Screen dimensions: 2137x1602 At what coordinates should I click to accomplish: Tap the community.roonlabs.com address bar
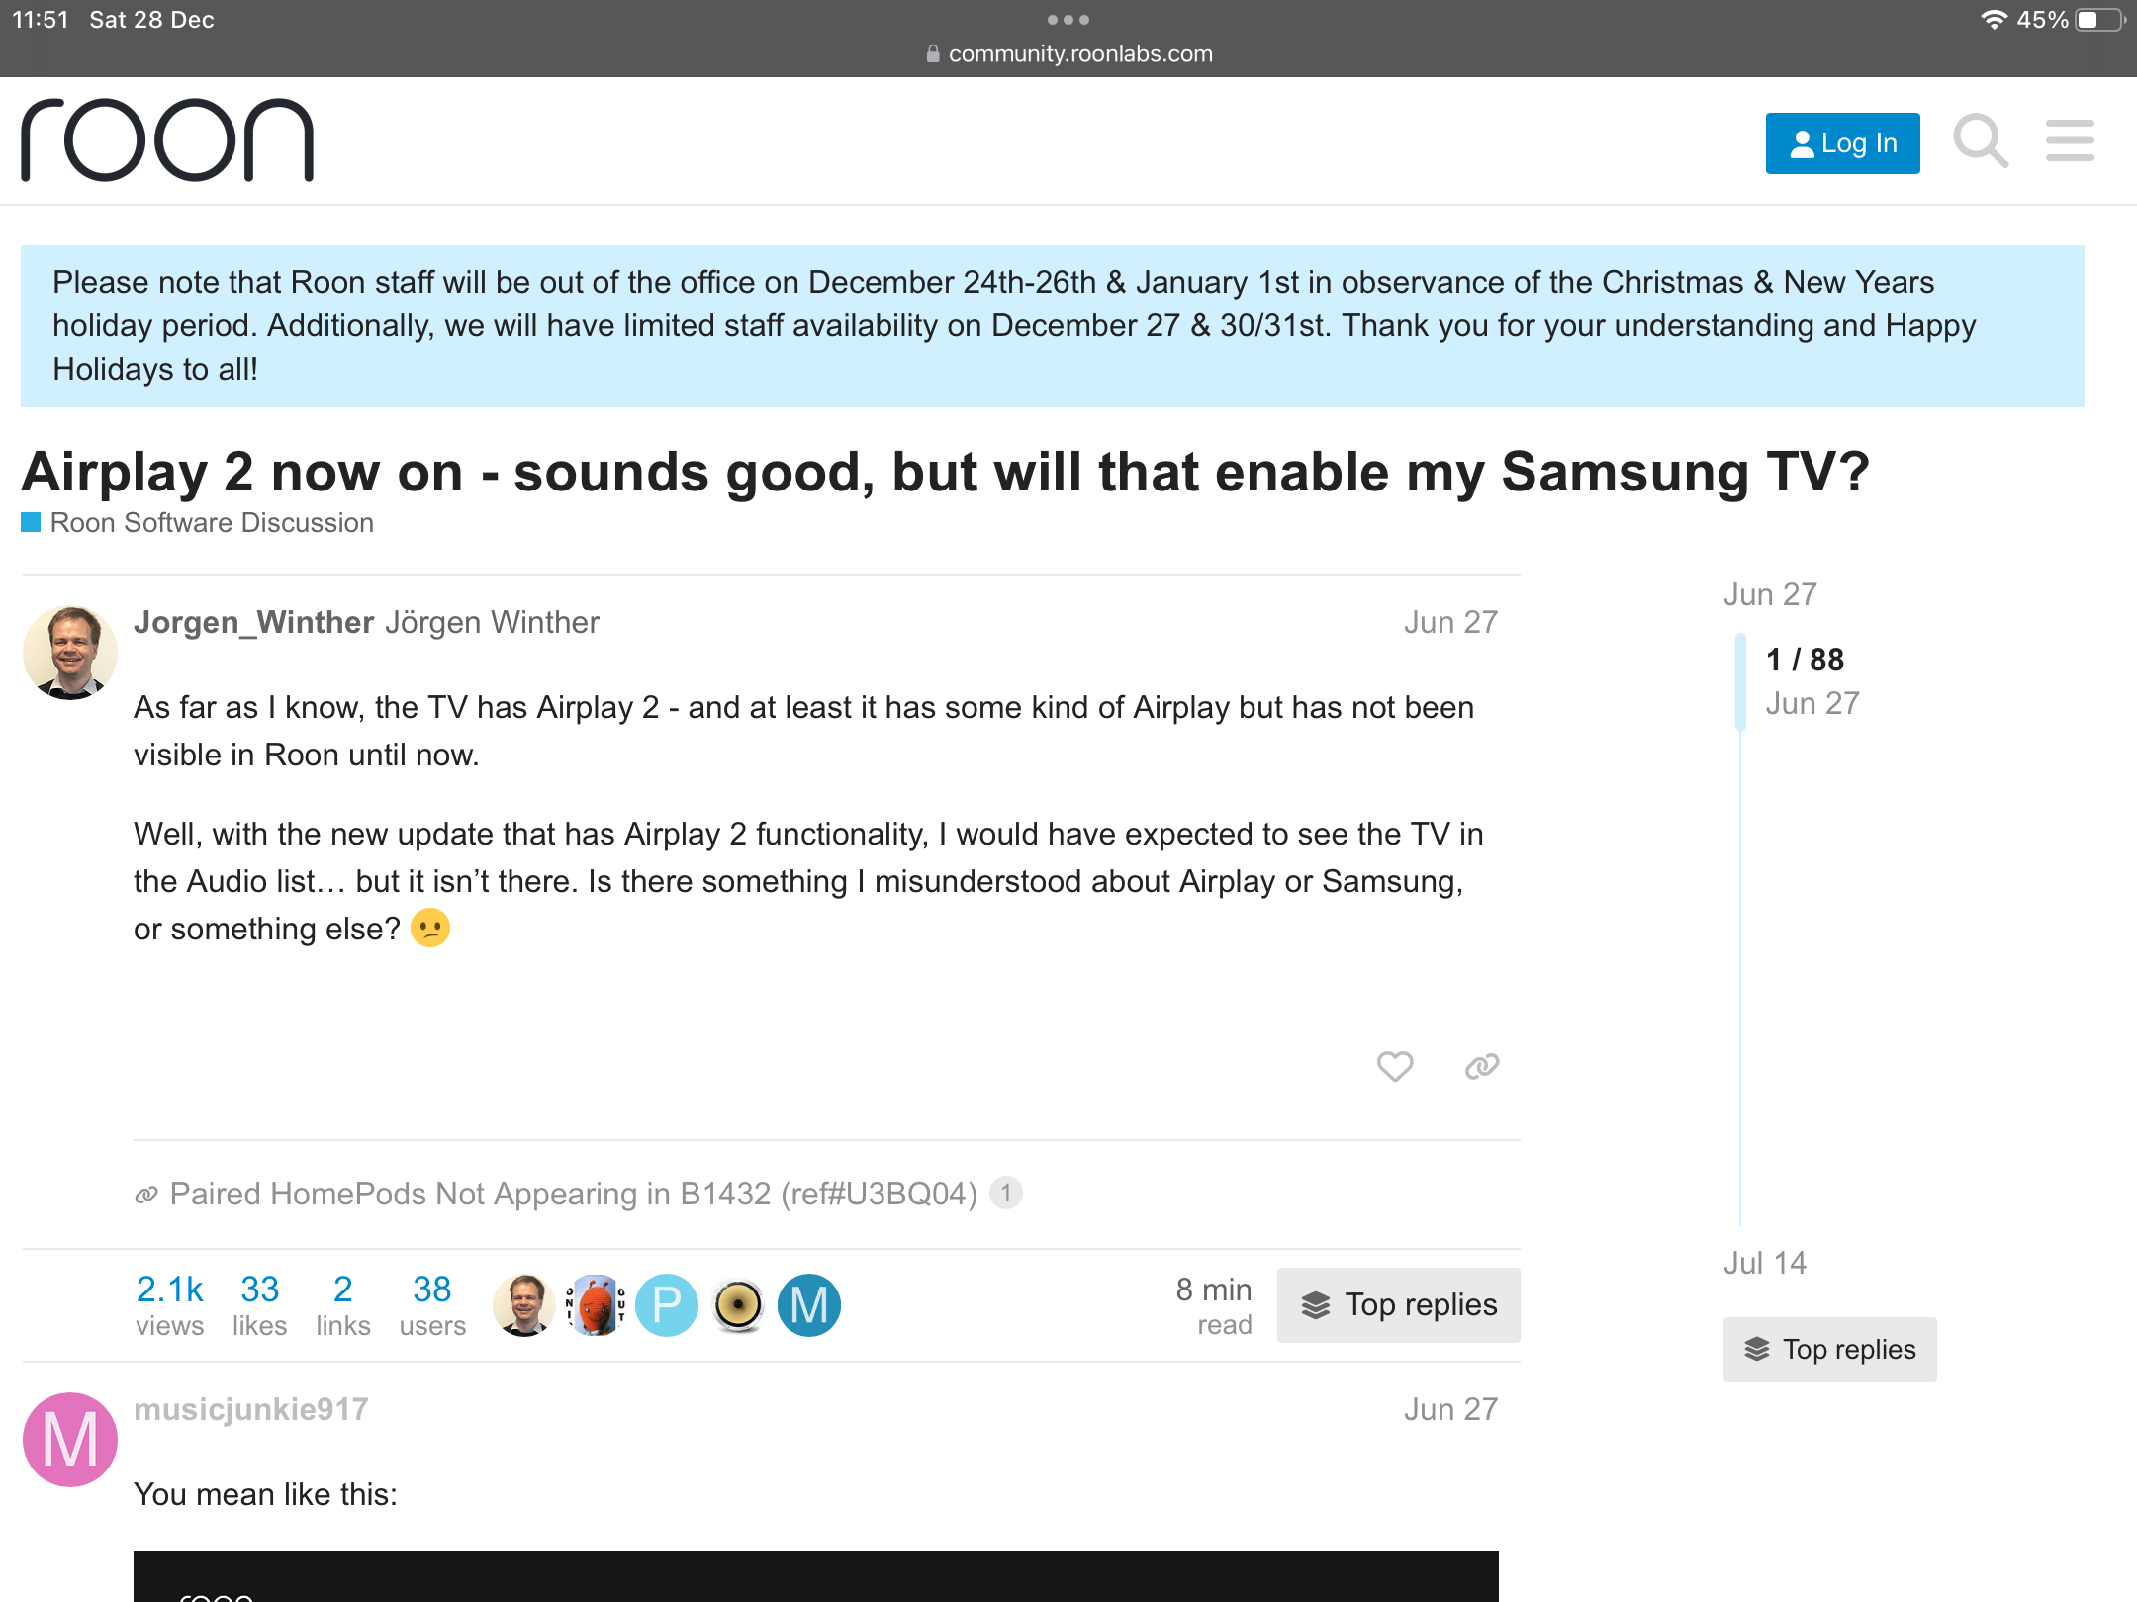(x=1069, y=53)
